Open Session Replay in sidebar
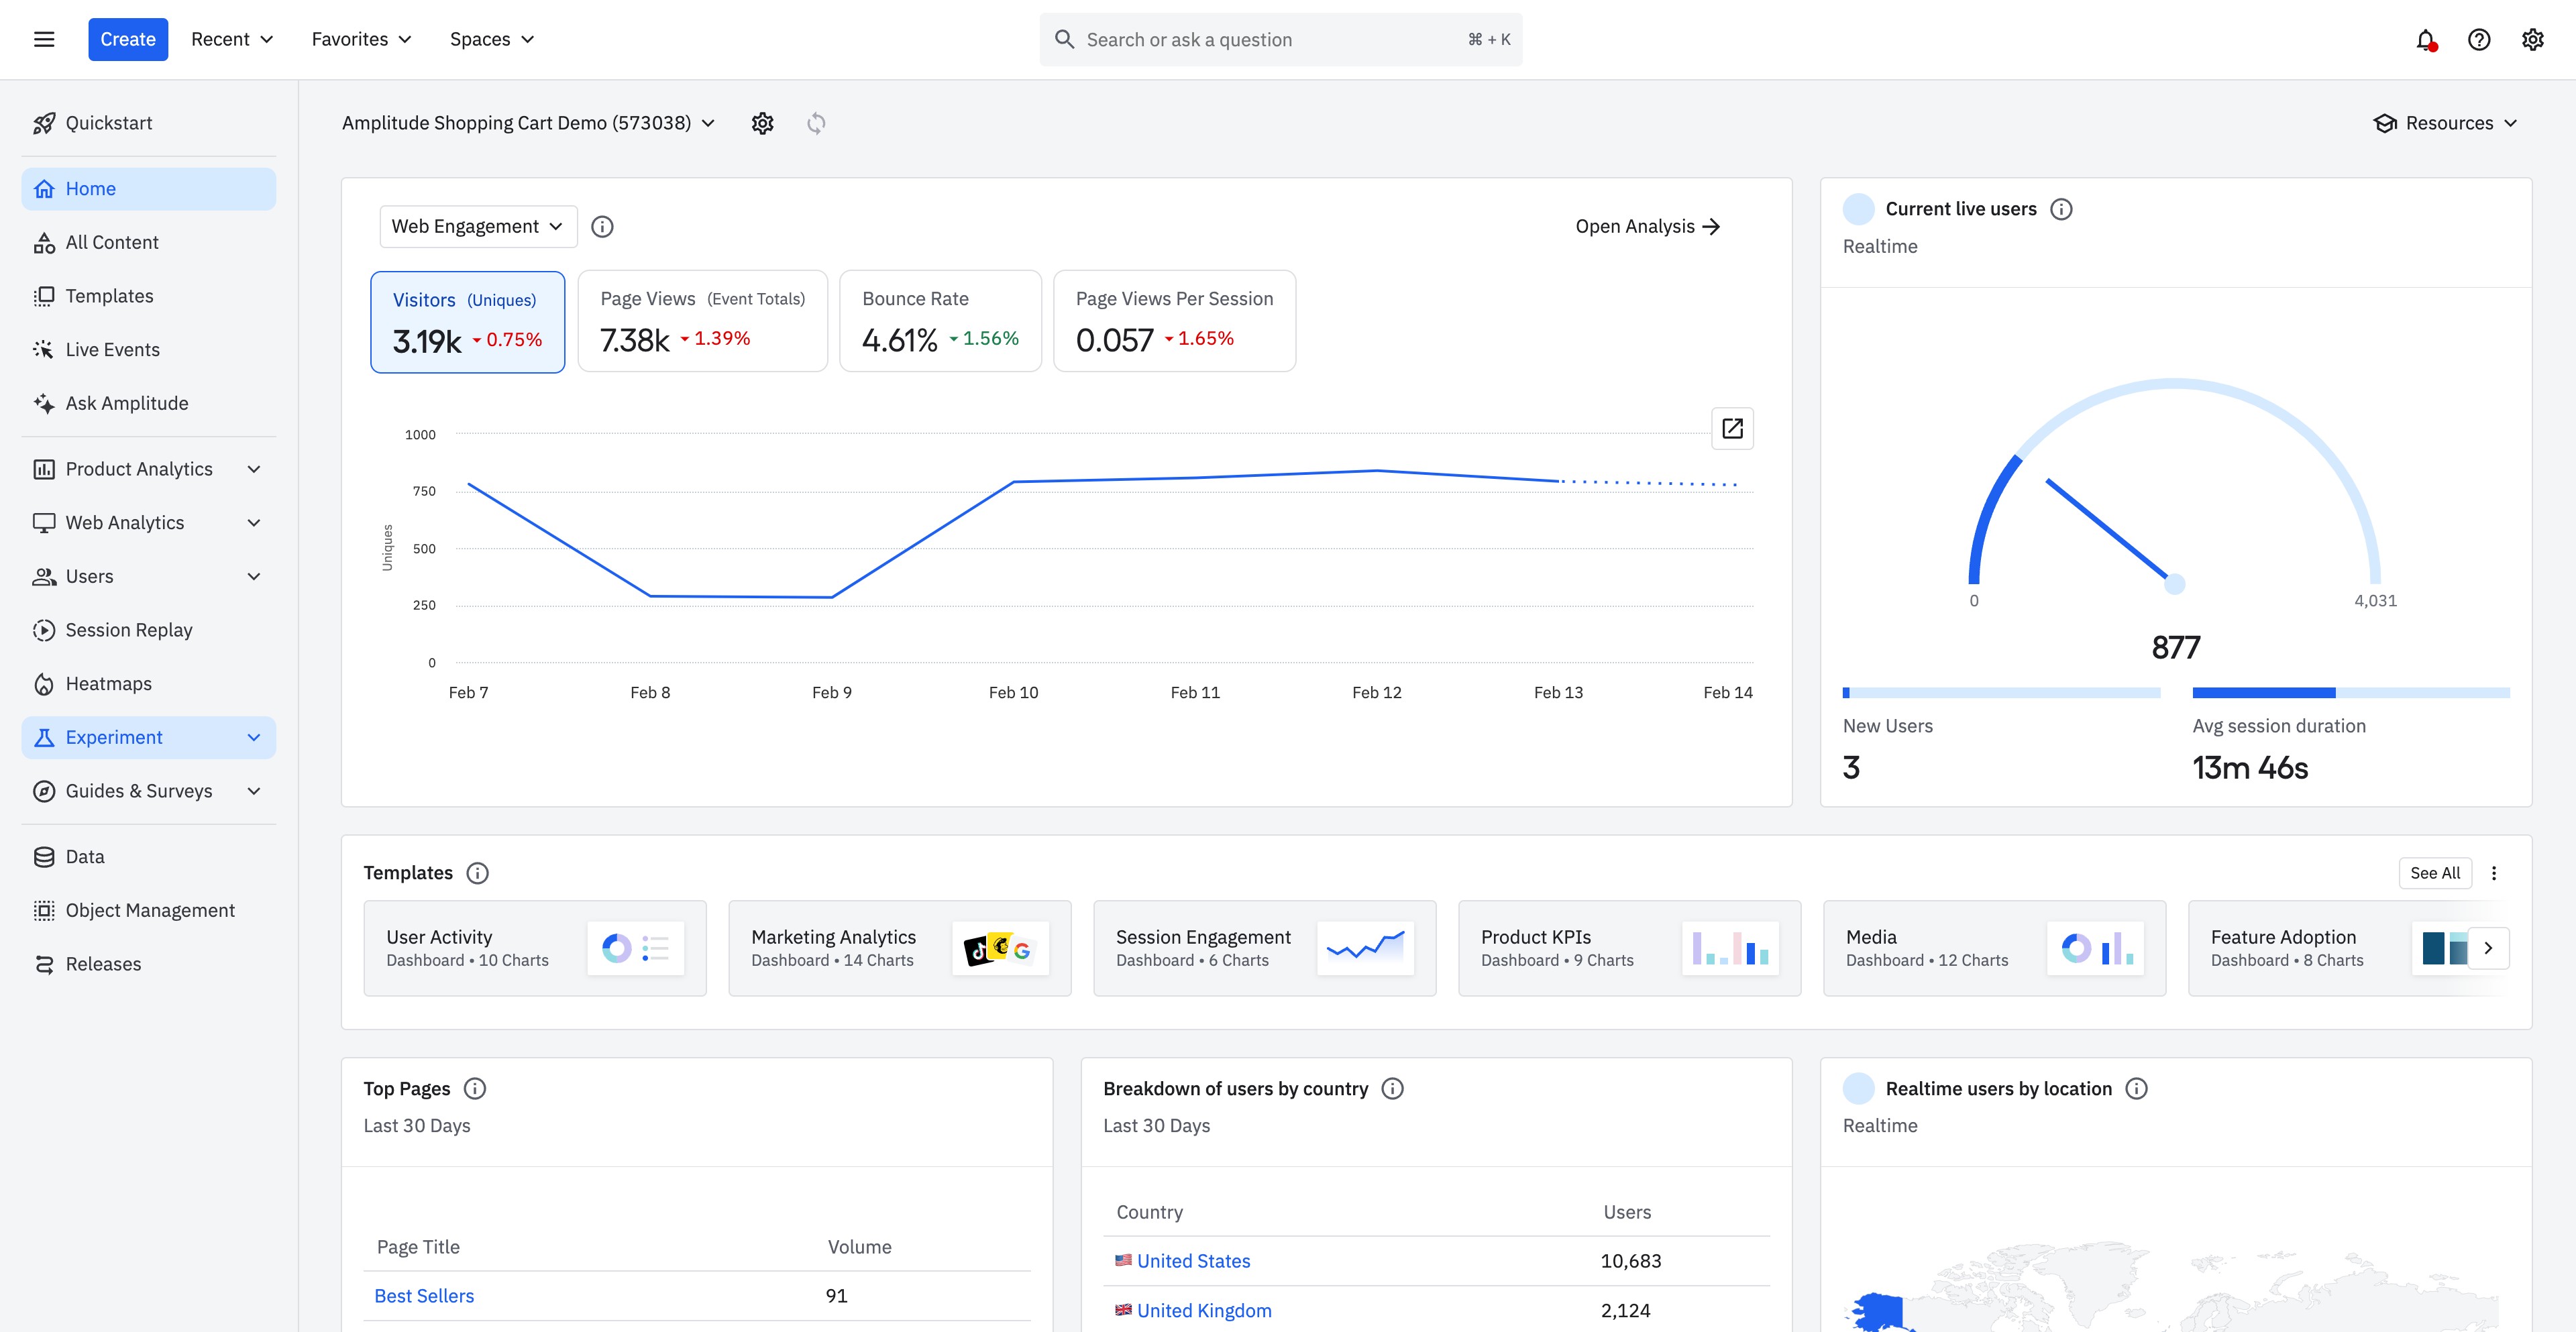The image size is (2576, 1332). [129, 630]
